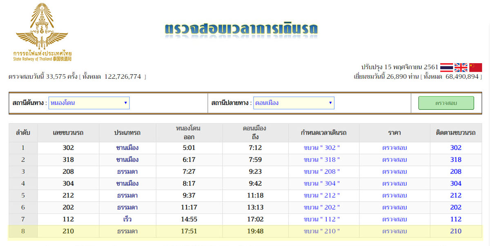Viewport: 490px width, 246px height.
Task: Open timetable link ขบวน " 302 "
Action: coord(322,148)
